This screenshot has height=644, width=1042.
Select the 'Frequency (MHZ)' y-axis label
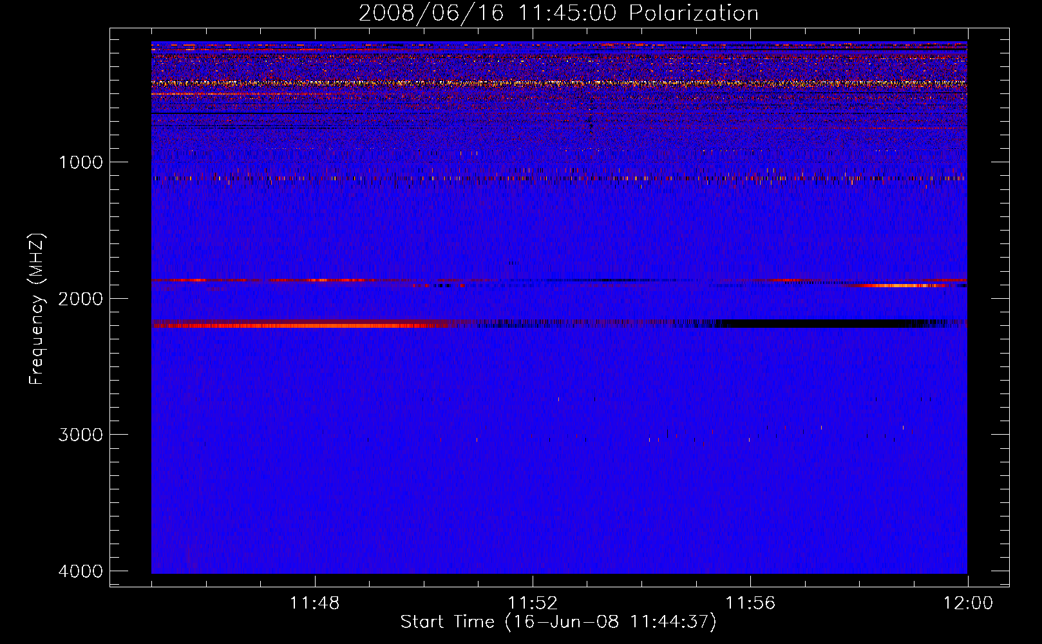tap(37, 309)
